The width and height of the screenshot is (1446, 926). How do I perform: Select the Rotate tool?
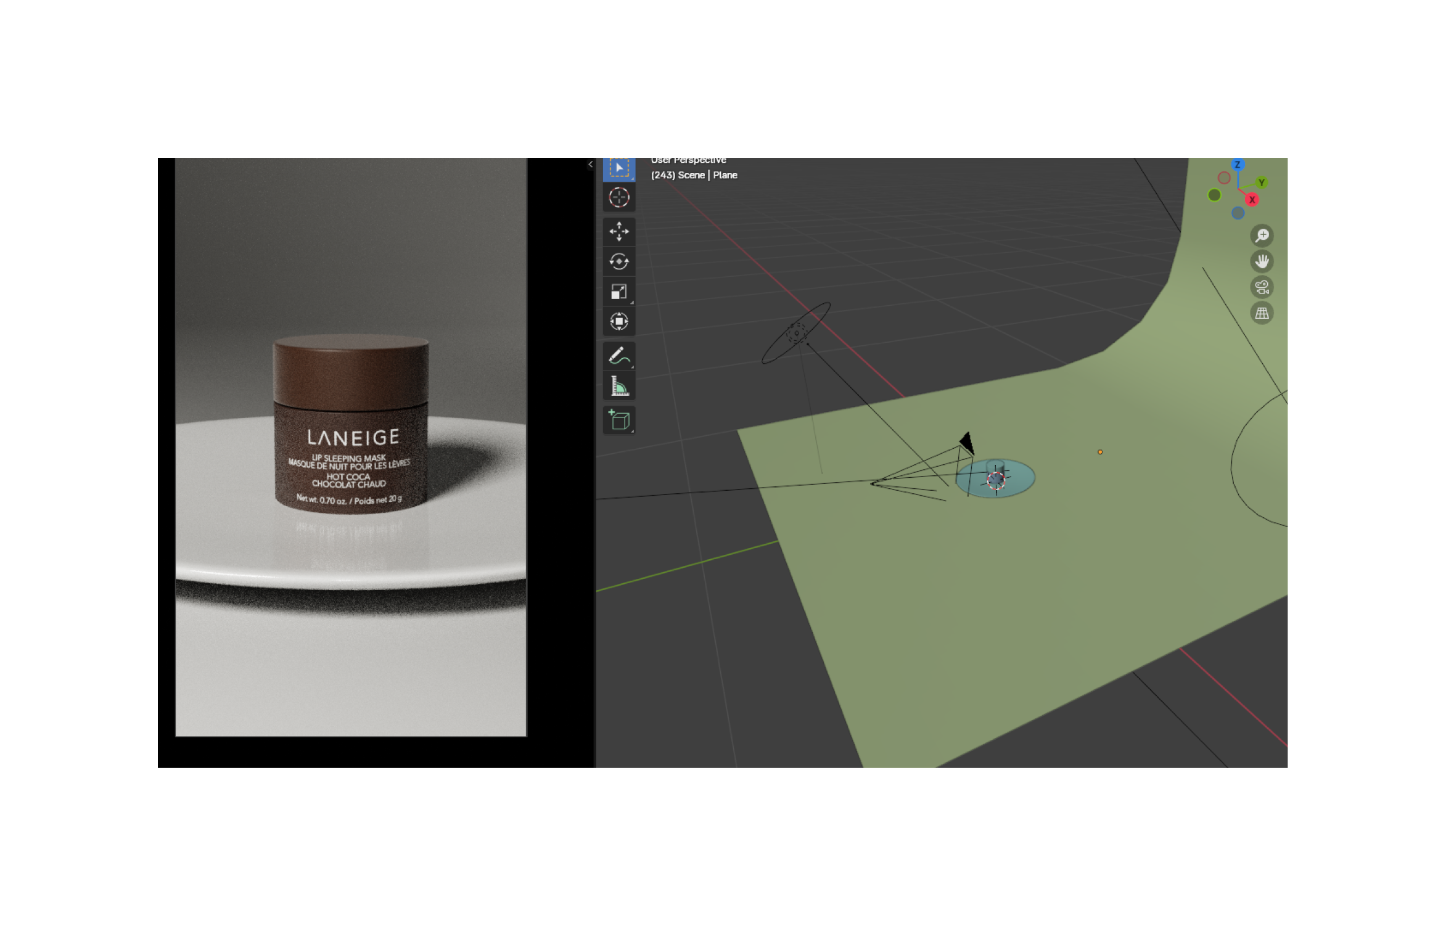[x=618, y=261]
